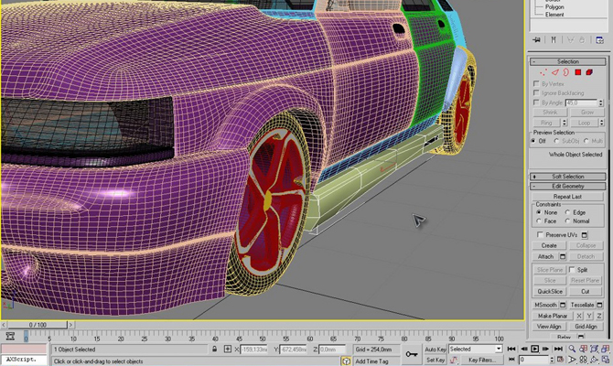Select Border sub-object mode icon
The width and height of the screenshot is (613, 366).
point(565,72)
